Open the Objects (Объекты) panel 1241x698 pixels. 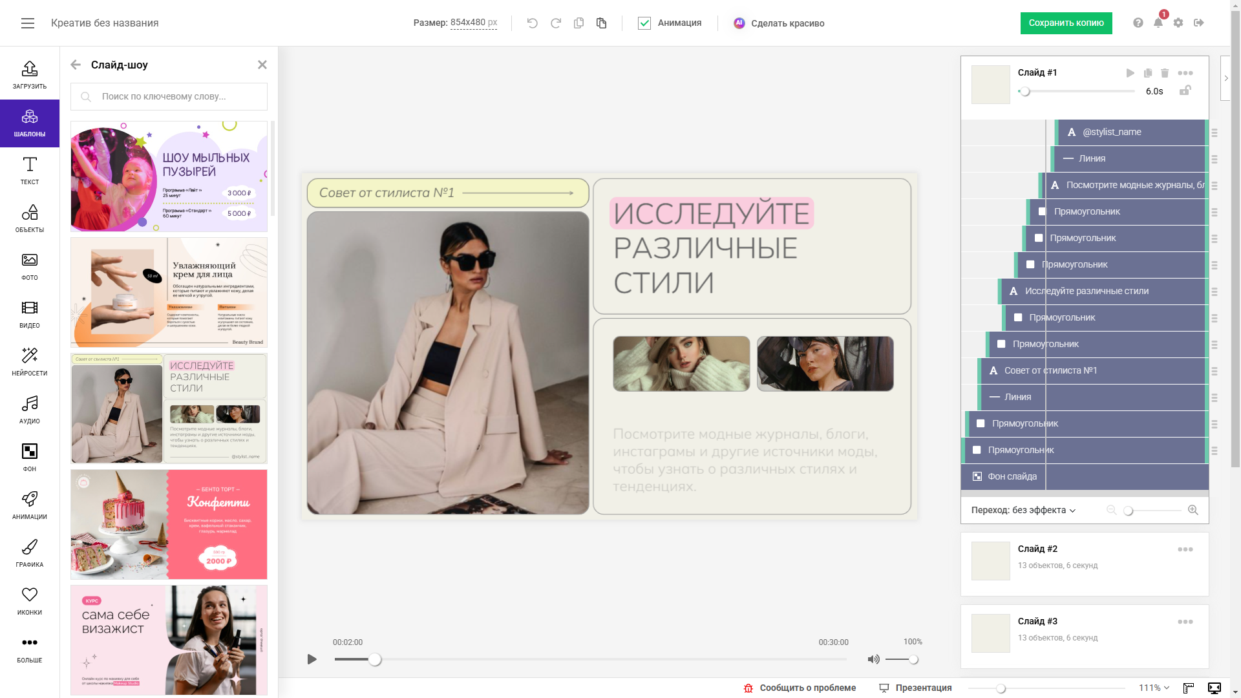click(30, 218)
